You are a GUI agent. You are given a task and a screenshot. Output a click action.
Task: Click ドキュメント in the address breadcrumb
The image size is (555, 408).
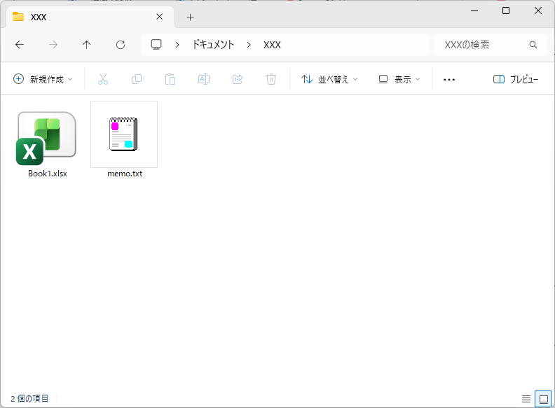coord(214,45)
